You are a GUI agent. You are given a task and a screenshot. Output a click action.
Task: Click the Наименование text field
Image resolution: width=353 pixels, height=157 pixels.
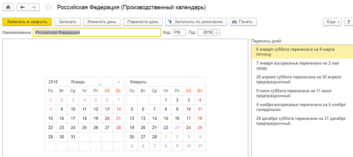coord(97,32)
